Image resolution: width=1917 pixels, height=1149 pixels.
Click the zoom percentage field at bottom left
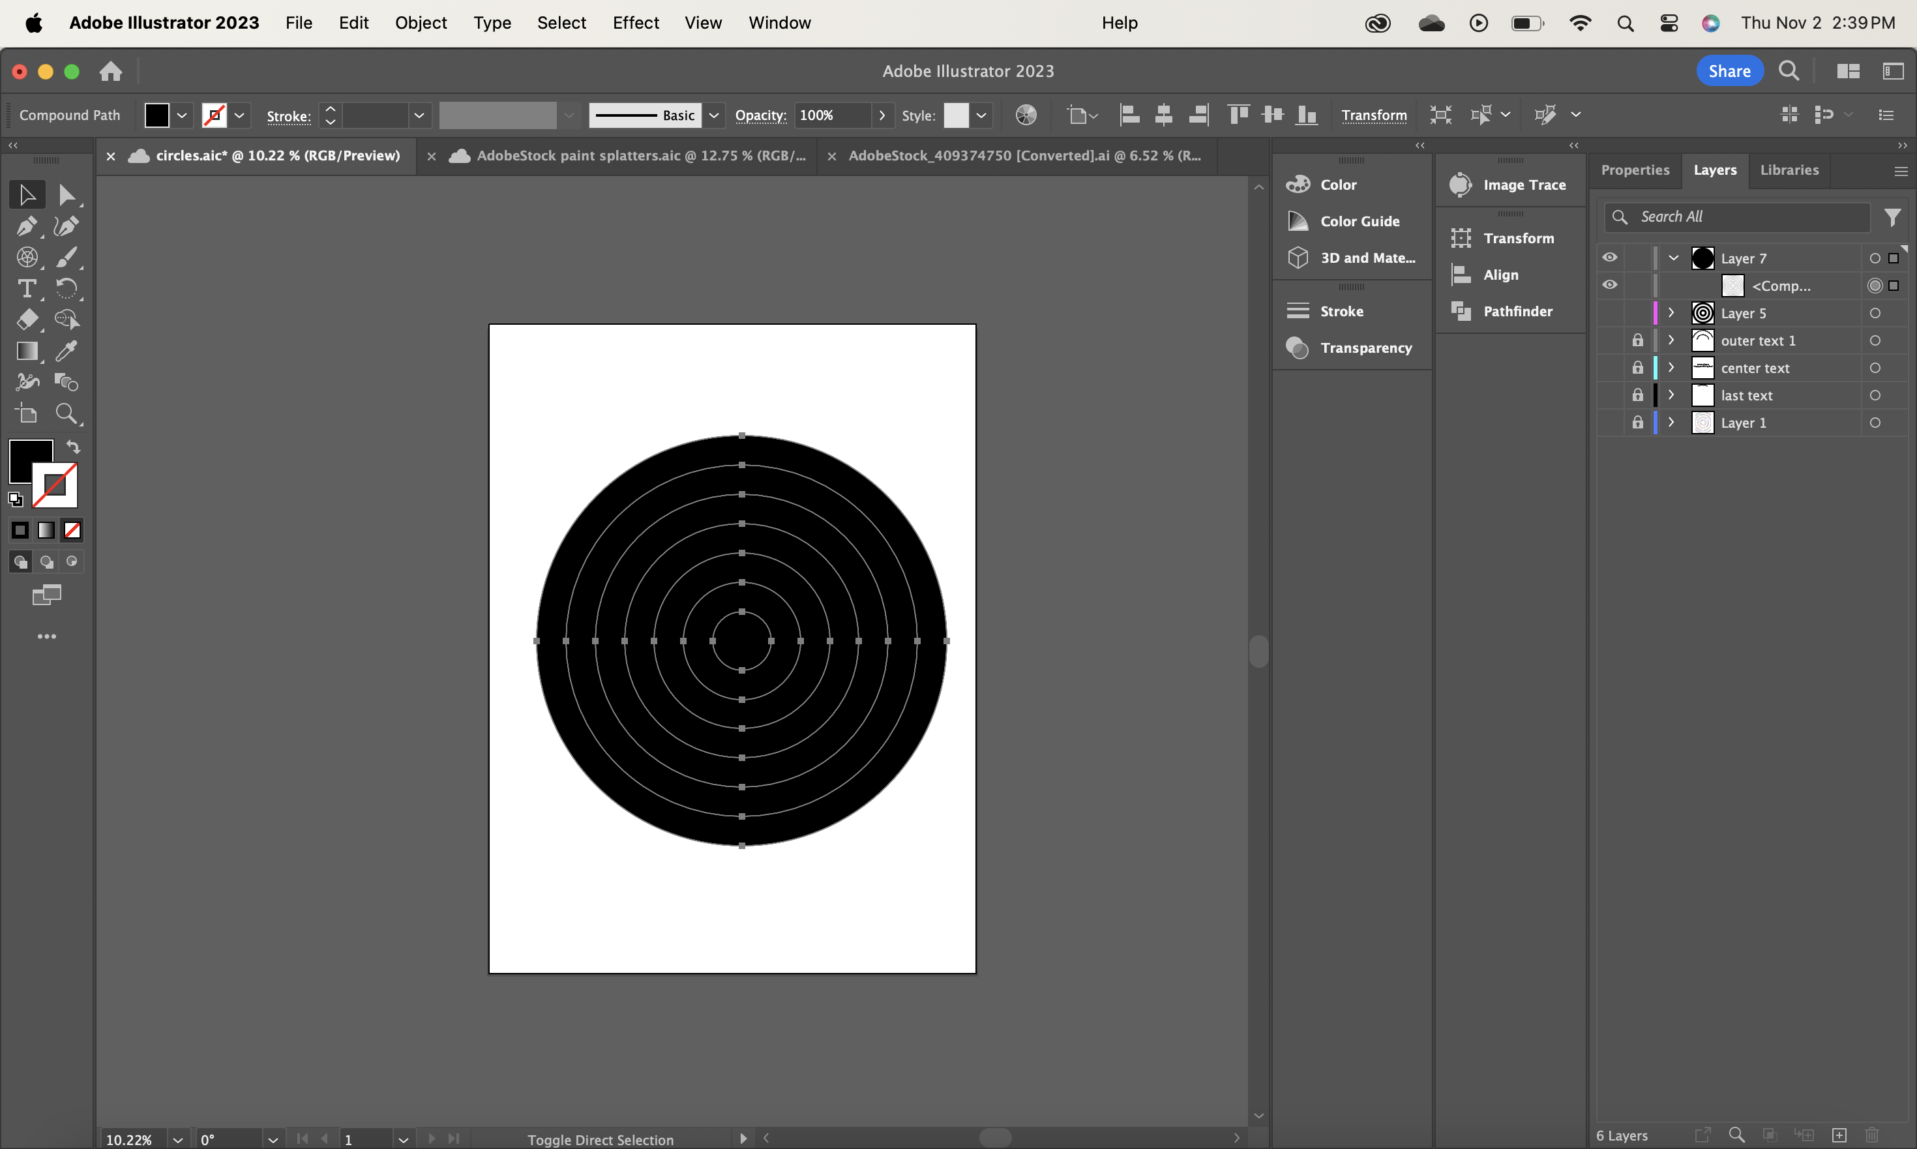coord(128,1138)
